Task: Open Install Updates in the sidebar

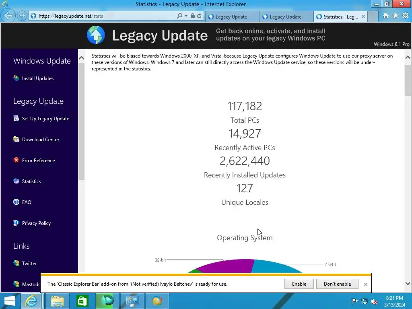Action: pyautogui.click(x=38, y=78)
